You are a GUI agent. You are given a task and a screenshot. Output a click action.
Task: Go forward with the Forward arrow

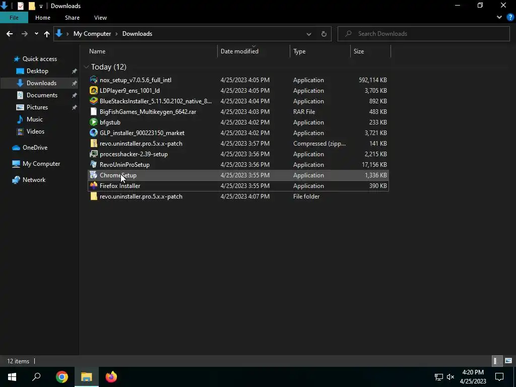tap(24, 34)
